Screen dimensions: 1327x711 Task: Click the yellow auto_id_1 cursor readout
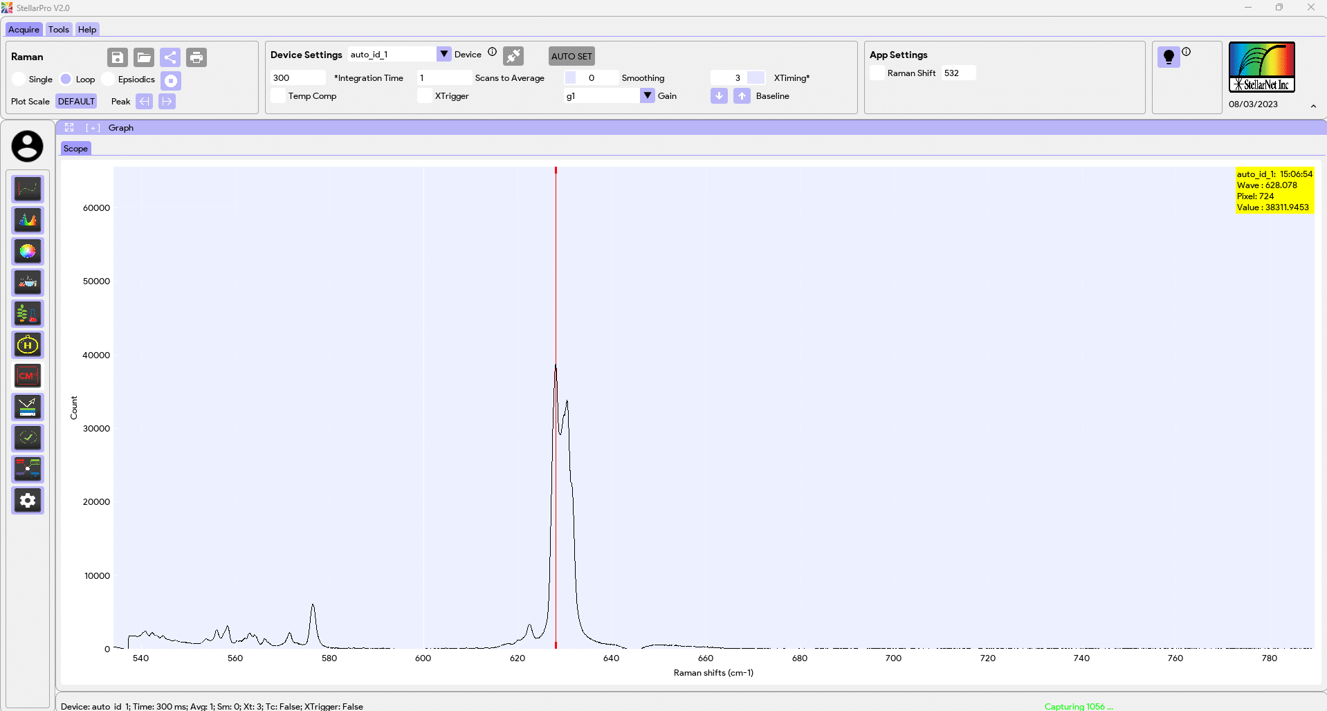tap(1274, 191)
